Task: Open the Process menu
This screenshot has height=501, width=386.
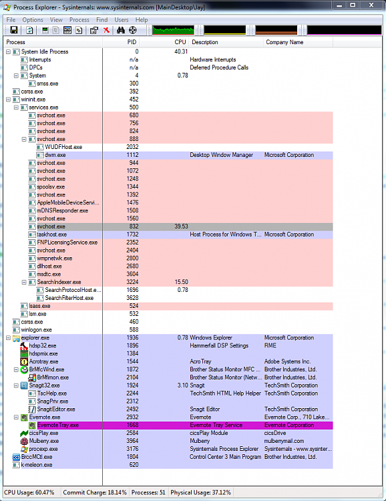Action: (79, 20)
